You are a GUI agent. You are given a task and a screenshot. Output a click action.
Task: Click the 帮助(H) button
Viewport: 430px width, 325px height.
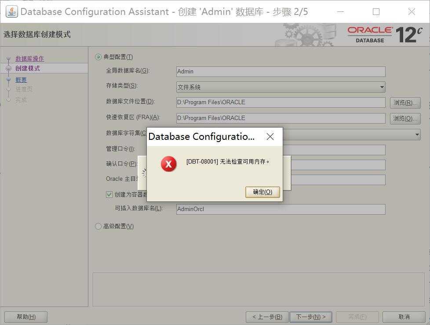coord(26,317)
